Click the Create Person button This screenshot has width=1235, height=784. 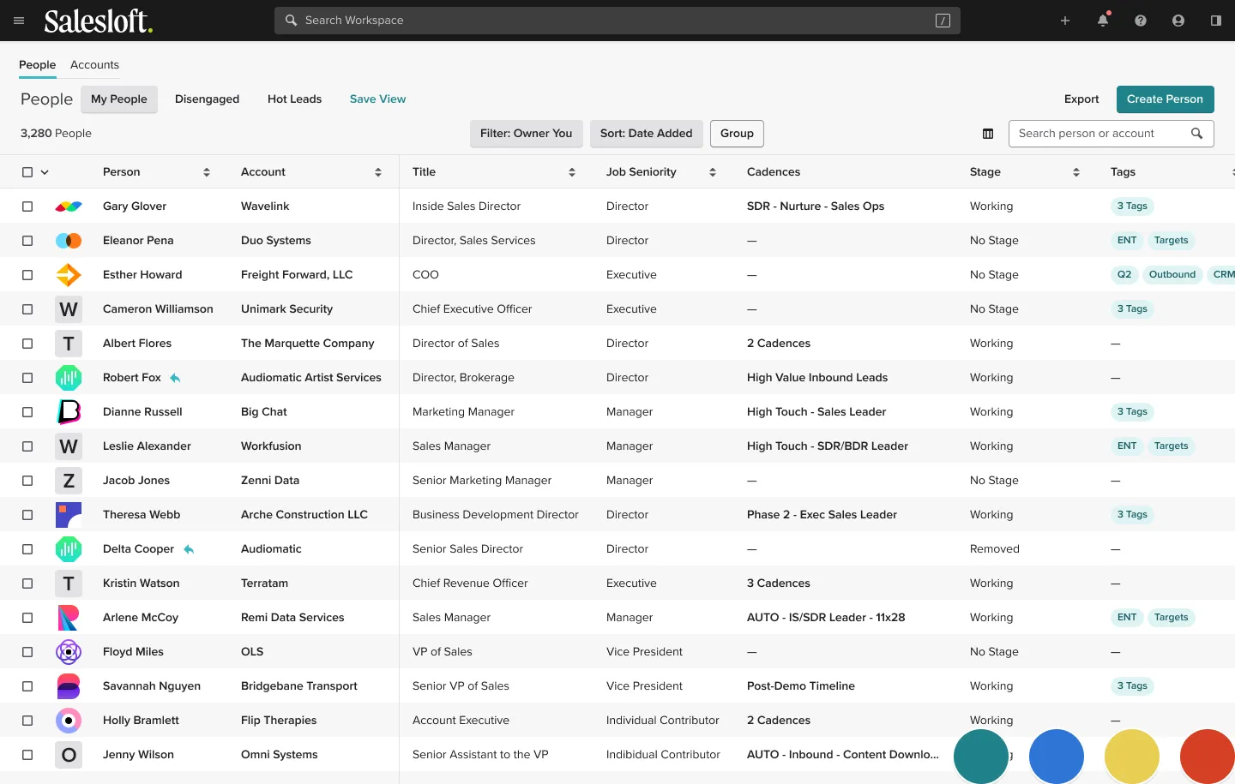click(x=1165, y=99)
